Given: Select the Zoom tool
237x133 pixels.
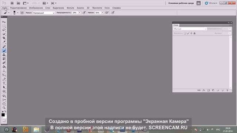Looking at the screenshot, I should [4, 108].
